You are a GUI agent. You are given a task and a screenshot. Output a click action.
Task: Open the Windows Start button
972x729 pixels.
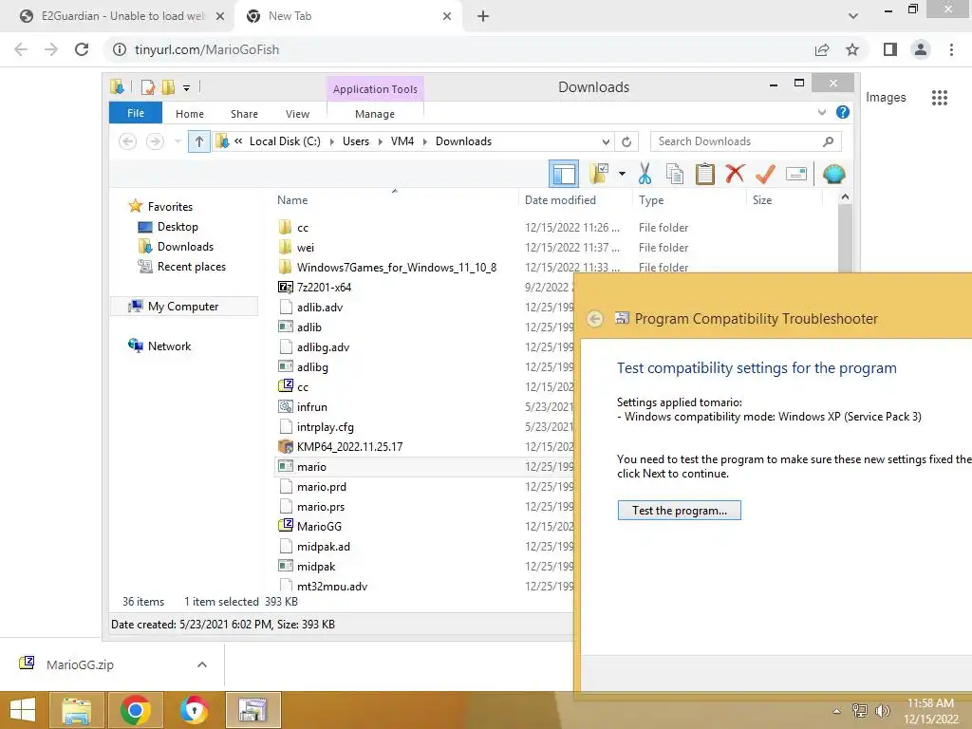(23, 710)
